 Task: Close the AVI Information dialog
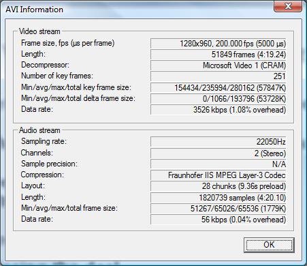tap(288, 6)
